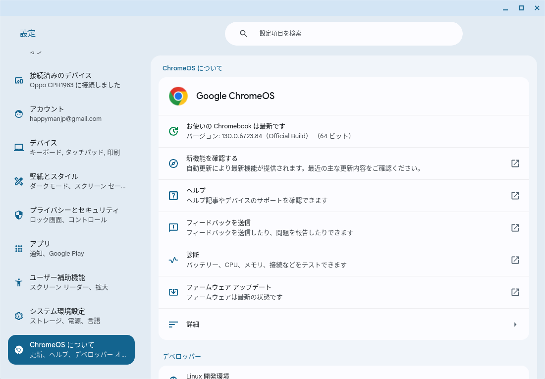Viewport: 545px width, 379px height.
Task: Open システム環境設定 settings section
Action: 71,316
